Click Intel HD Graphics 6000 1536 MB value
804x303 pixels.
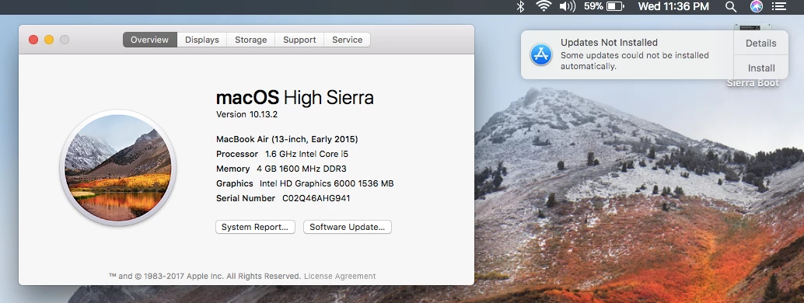tap(327, 183)
